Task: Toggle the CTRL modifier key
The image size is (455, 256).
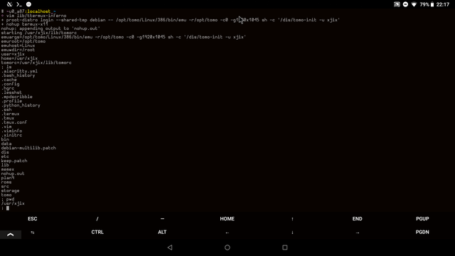Action: (x=97, y=233)
